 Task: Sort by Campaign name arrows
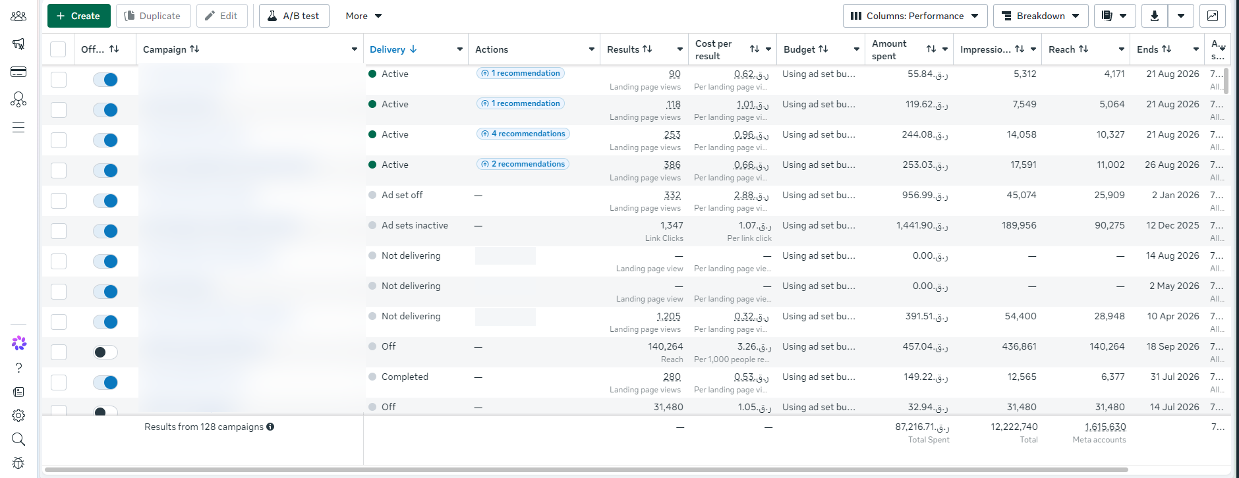point(194,49)
